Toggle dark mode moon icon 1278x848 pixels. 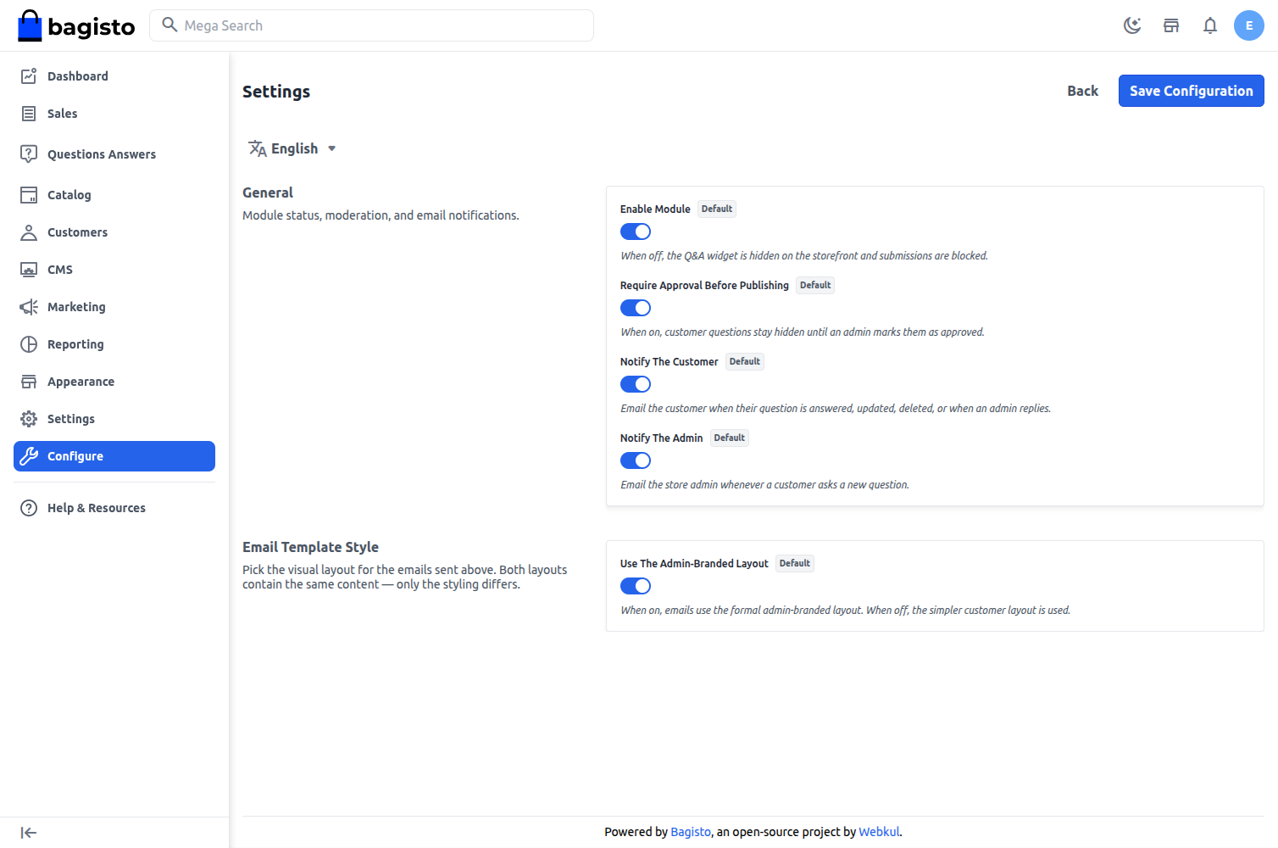[x=1132, y=25]
